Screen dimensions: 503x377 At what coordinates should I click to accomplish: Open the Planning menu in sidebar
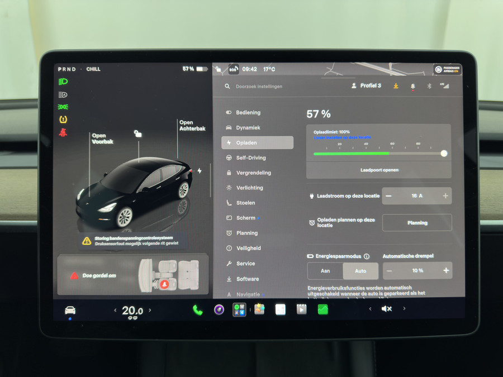point(257,233)
